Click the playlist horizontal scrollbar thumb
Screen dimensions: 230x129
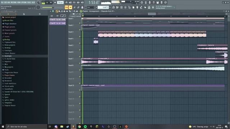[152, 14]
